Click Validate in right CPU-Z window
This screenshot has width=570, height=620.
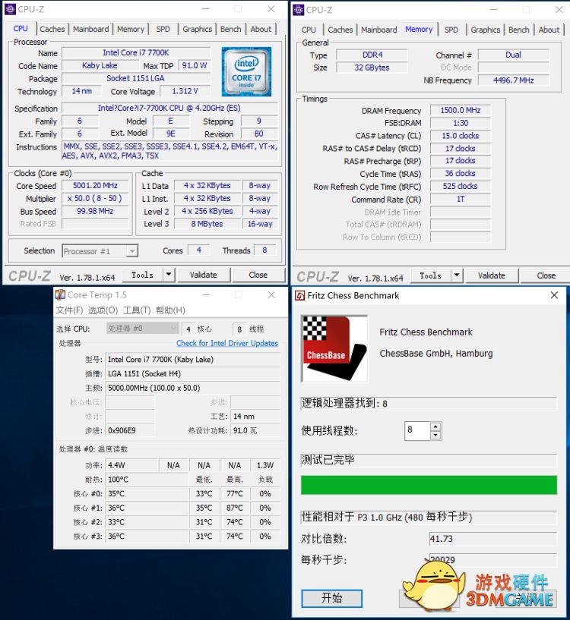tap(492, 275)
